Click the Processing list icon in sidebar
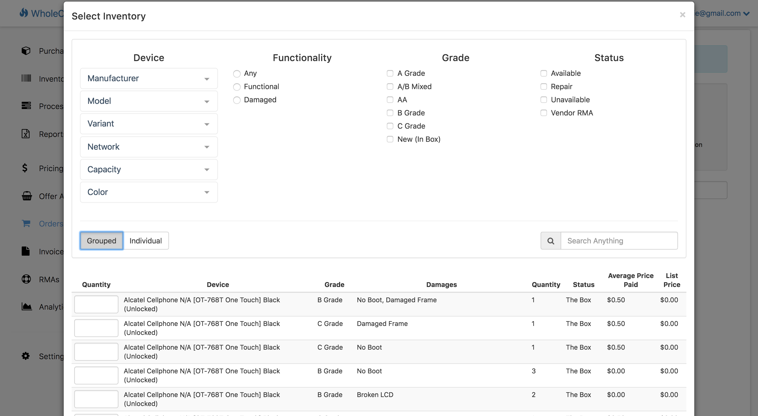Screen dimensions: 758x416 coord(26,106)
